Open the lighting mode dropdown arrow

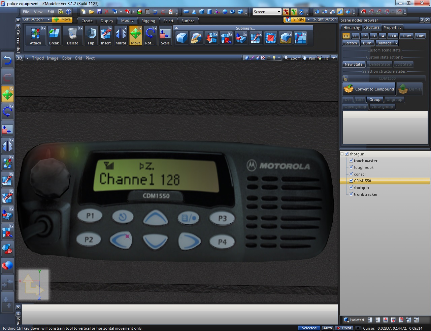point(279,58)
